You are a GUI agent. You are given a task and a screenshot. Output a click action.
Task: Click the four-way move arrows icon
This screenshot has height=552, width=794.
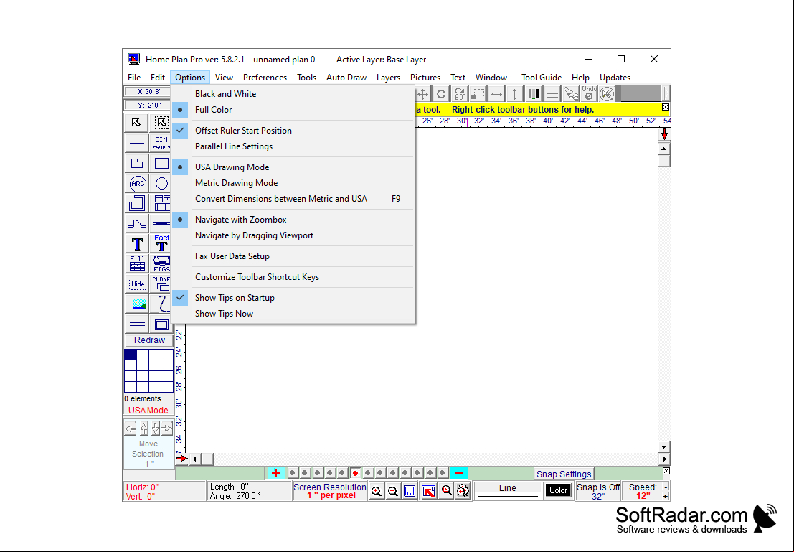point(423,94)
